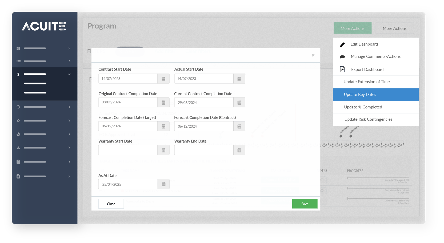444x243 pixels.
Task: Click the text document icon in sidebar
Action: tap(18, 176)
